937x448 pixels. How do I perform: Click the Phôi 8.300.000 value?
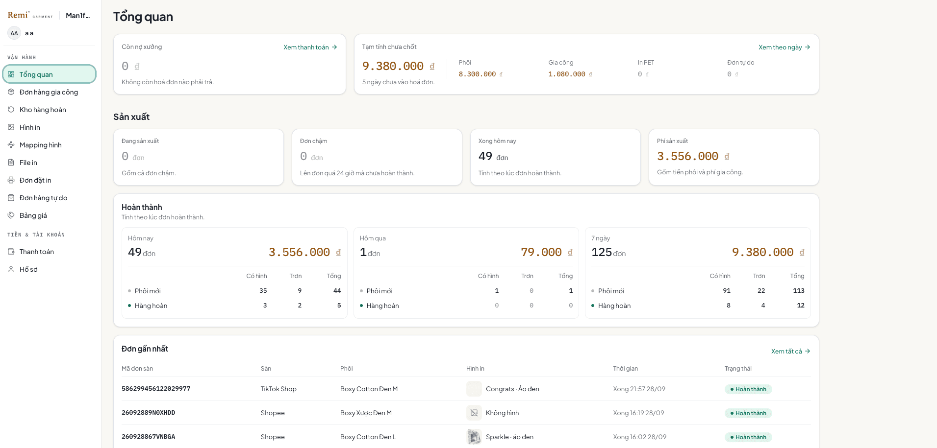(481, 74)
